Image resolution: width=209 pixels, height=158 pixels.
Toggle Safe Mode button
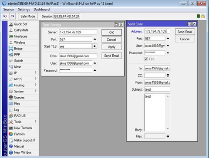[x=28, y=16]
